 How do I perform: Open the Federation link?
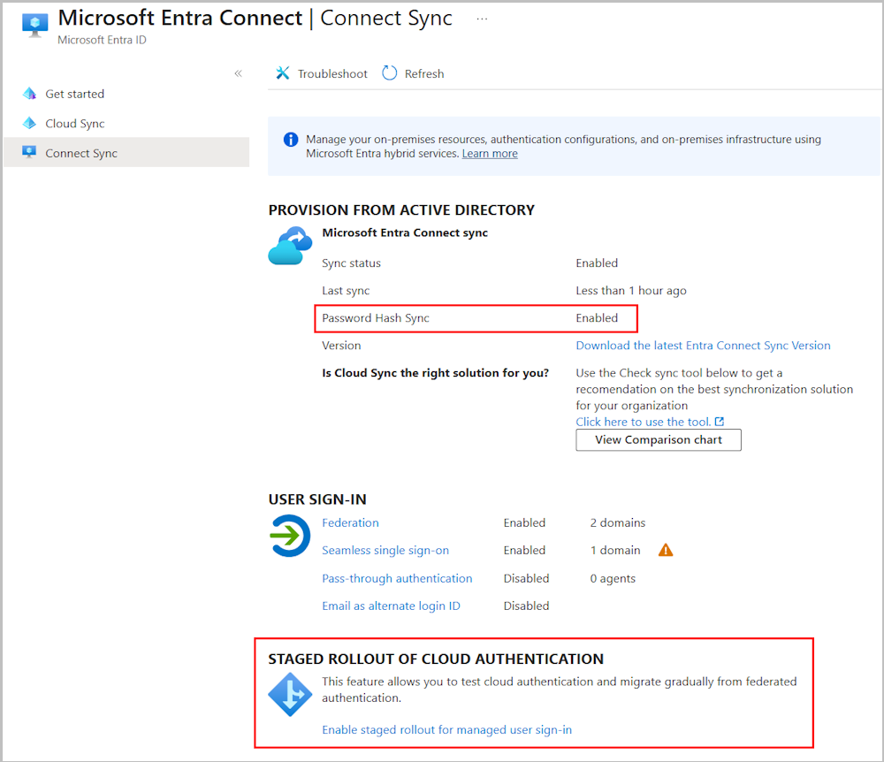tap(350, 522)
